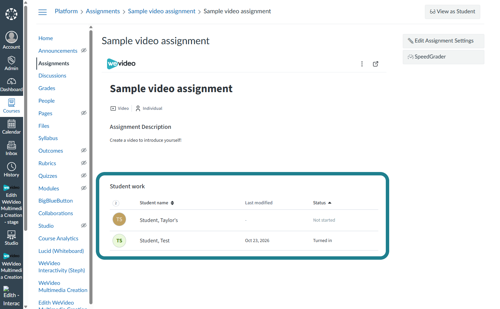Screen dimensions: 500x309
Task: Open WeVideo Multimedia Creation in global navigation
Action: click(12, 267)
